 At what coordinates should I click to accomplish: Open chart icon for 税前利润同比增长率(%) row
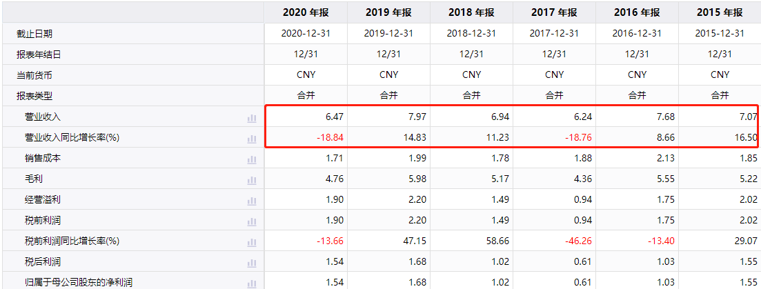coord(251,241)
